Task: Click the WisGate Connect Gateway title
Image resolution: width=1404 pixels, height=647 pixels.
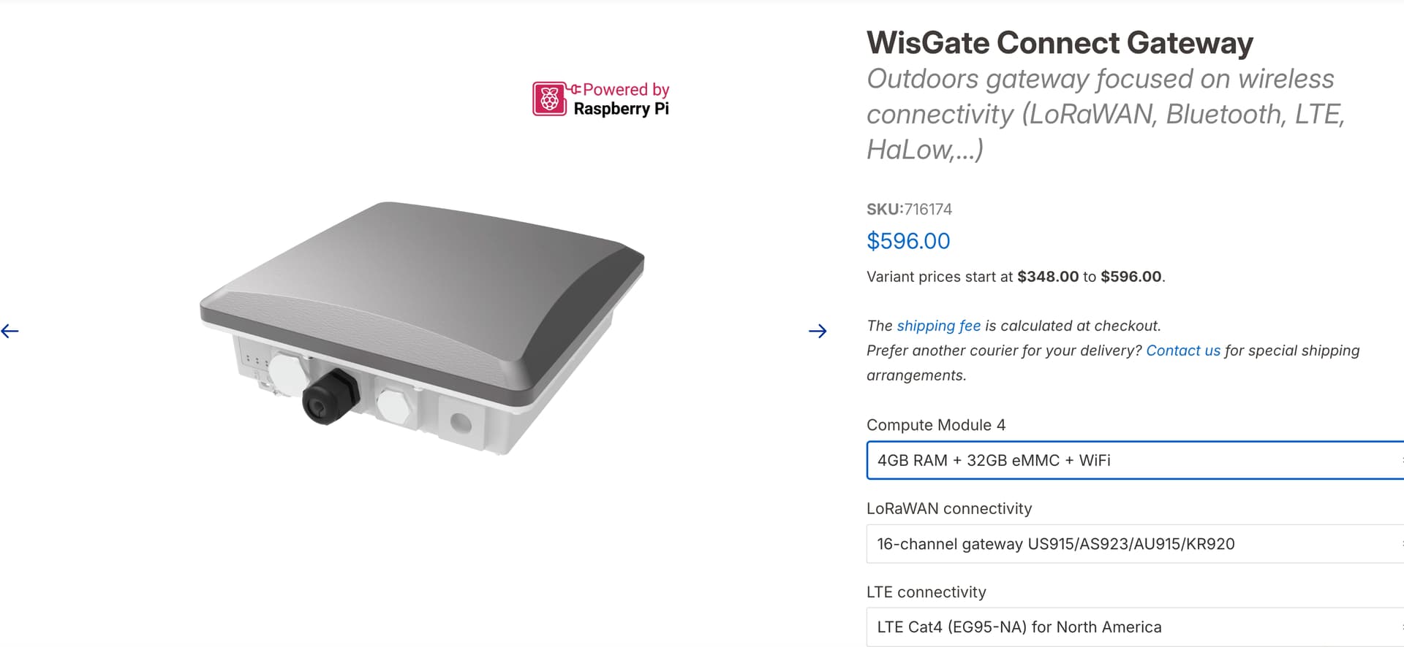Action: (1060, 42)
